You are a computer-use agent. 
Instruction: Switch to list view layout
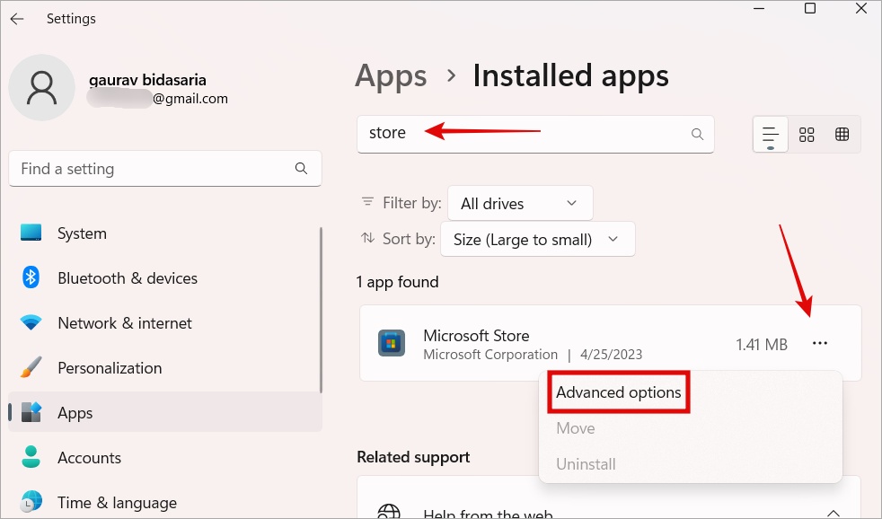point(770,135)
